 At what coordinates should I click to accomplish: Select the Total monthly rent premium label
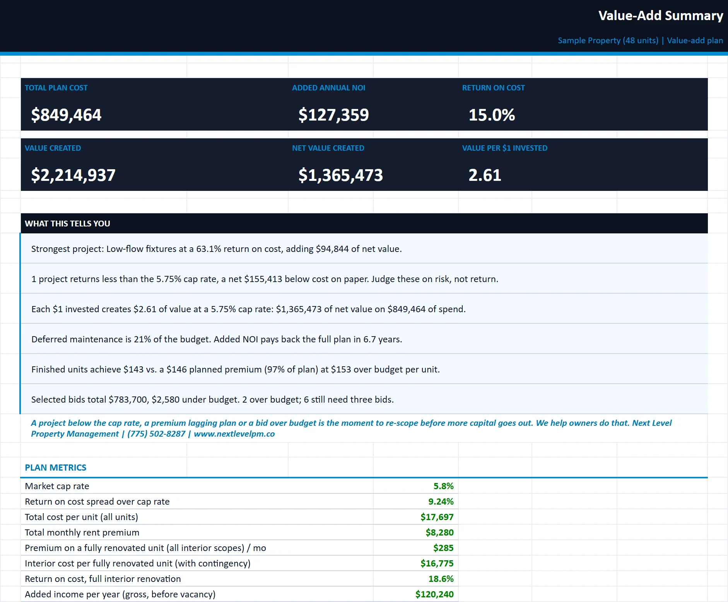82,532
